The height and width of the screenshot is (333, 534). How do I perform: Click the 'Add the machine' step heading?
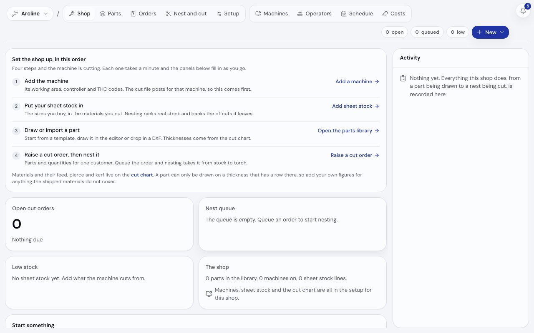coord(46,81)
